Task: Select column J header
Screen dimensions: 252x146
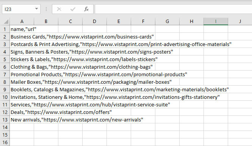Action: [x=240, y=22]
